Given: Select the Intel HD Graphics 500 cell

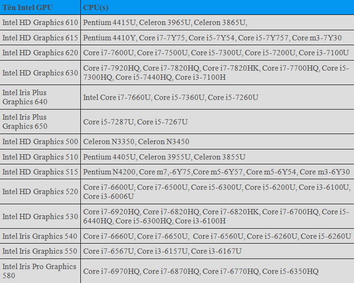Looking at the screenshot, I should 40,142.
